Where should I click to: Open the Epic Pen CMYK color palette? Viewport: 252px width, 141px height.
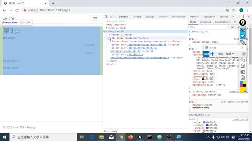point(243,84)
